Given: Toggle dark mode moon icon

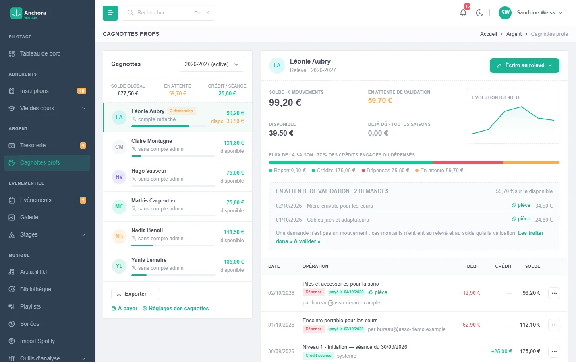Looking at the screenshot, I should 479,13.
